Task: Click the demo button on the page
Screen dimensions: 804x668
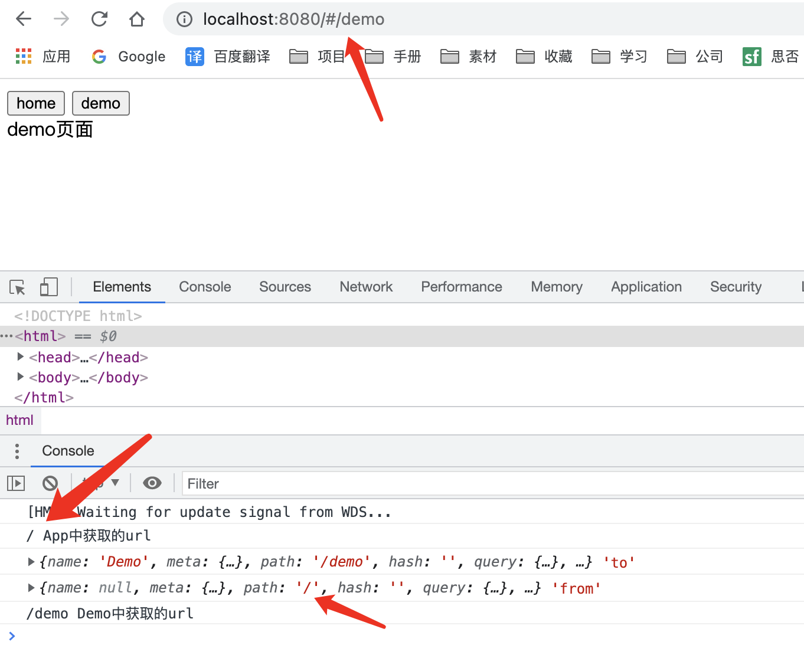Action: click(101, 103)
